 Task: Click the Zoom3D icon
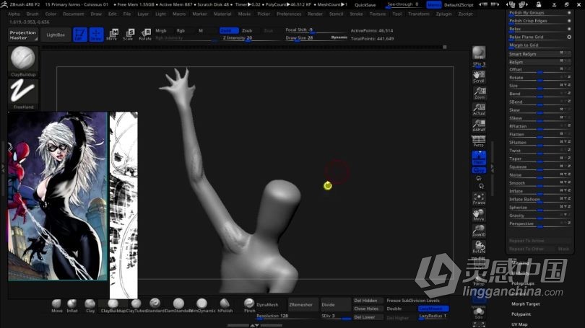[479, 231]
